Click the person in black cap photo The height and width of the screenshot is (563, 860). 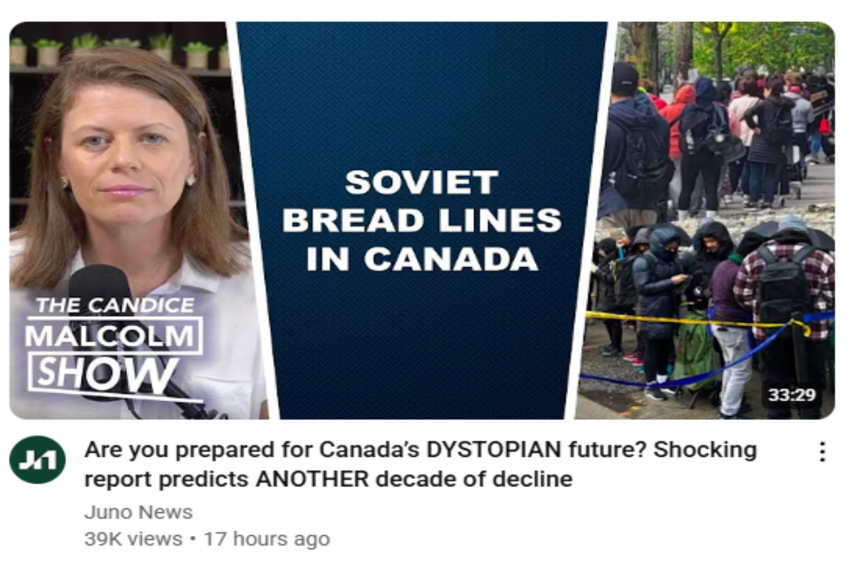637,141
